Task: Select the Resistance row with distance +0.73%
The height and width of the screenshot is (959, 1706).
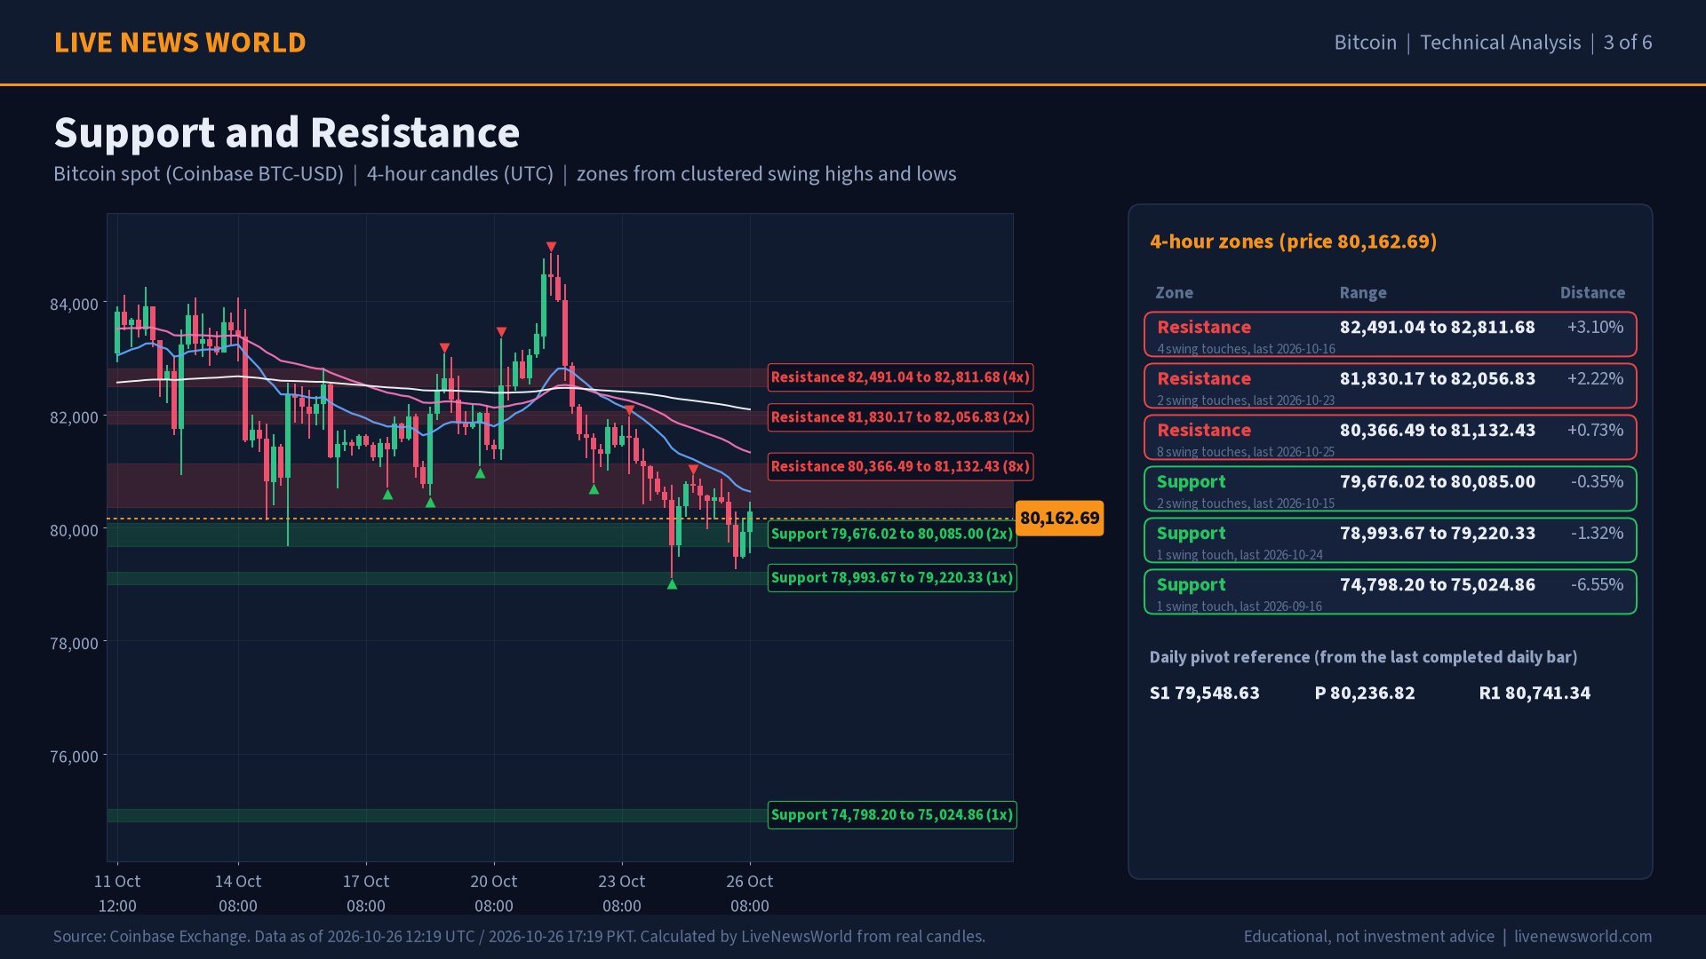Action: pos(1391,438)
